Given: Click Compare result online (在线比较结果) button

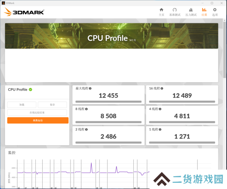Looking at the screenshot, I should pyautogui.click(x=37, y=112).
